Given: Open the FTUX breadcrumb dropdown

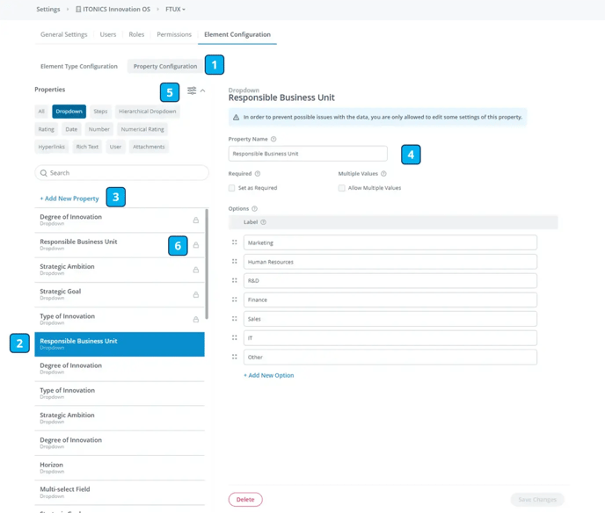Looking at the screenshot, I should click(175, 10).
